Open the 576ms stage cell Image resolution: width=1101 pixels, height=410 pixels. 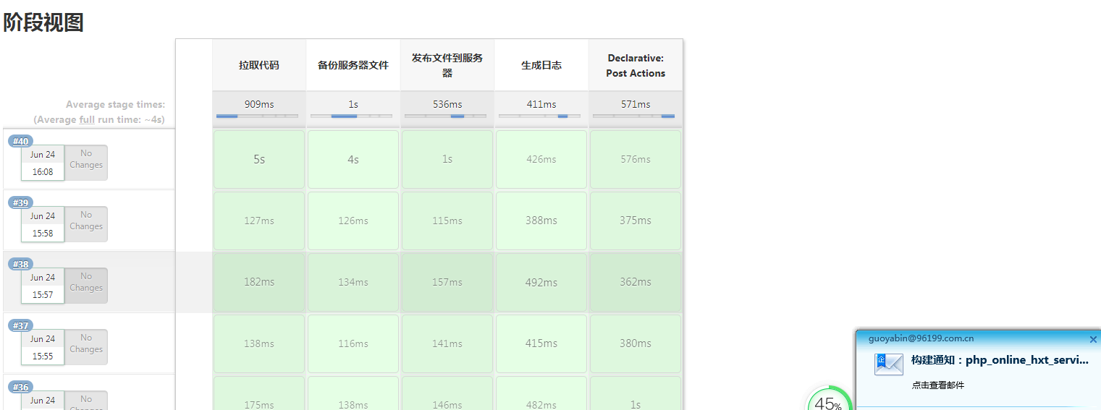(x=636, y=159)
